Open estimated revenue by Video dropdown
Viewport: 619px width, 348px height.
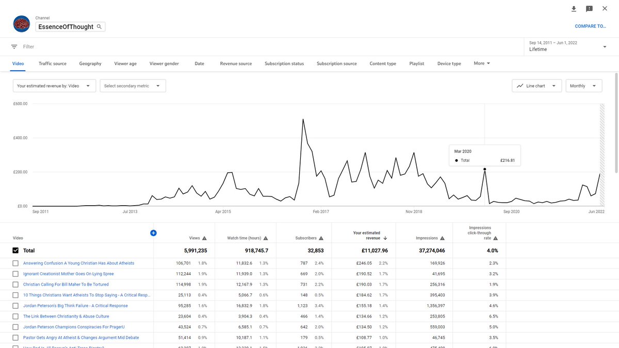54,86
